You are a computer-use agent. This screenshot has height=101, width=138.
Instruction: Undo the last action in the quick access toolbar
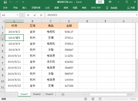(x=10, y=2)
